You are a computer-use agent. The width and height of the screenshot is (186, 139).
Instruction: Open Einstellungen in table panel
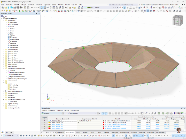pos(75,111)
